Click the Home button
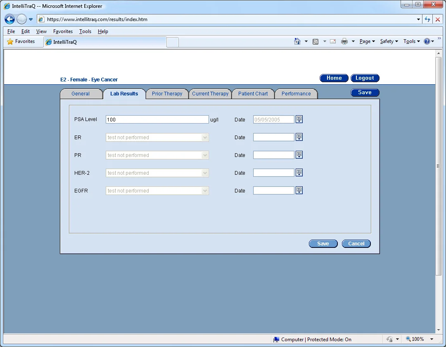Image resolution: width=446 pixels, height=347 pixels. (x=334, y=78)
